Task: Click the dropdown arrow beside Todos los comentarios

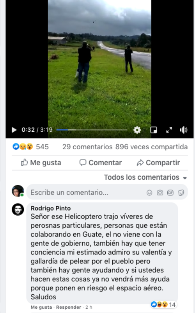Action: [185, 178]
